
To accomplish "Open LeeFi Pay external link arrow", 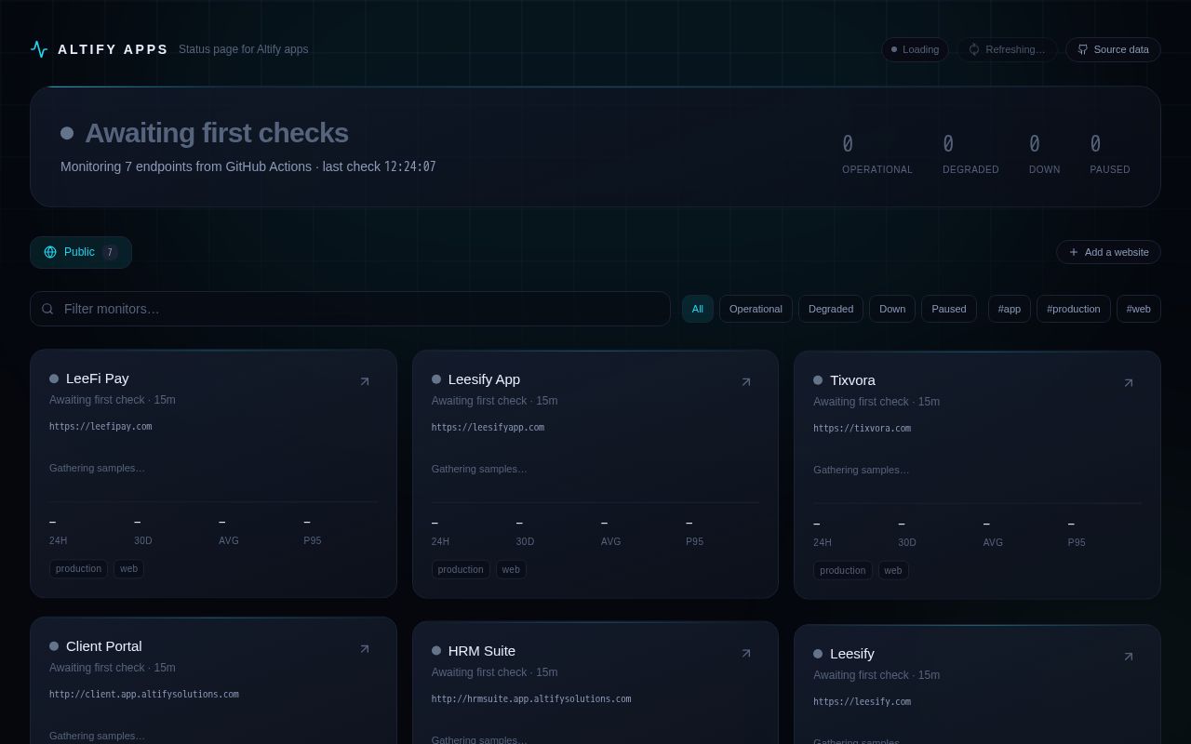I will 365,381.
